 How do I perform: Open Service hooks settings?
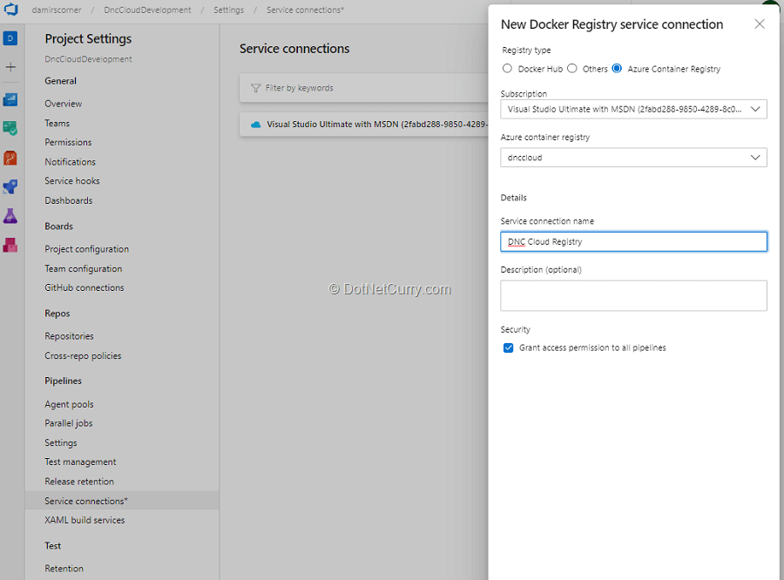[72, 181]
